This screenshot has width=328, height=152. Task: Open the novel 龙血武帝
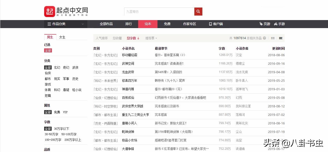tap(128, 72)
